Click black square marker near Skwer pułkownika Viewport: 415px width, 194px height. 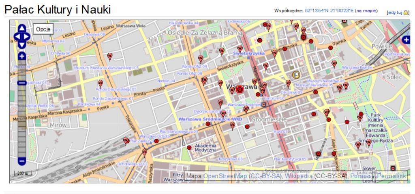point(393,168)
